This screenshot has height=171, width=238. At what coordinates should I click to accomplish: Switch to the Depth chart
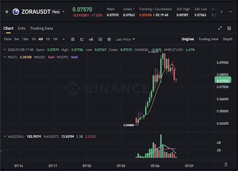tap(228, 39)
